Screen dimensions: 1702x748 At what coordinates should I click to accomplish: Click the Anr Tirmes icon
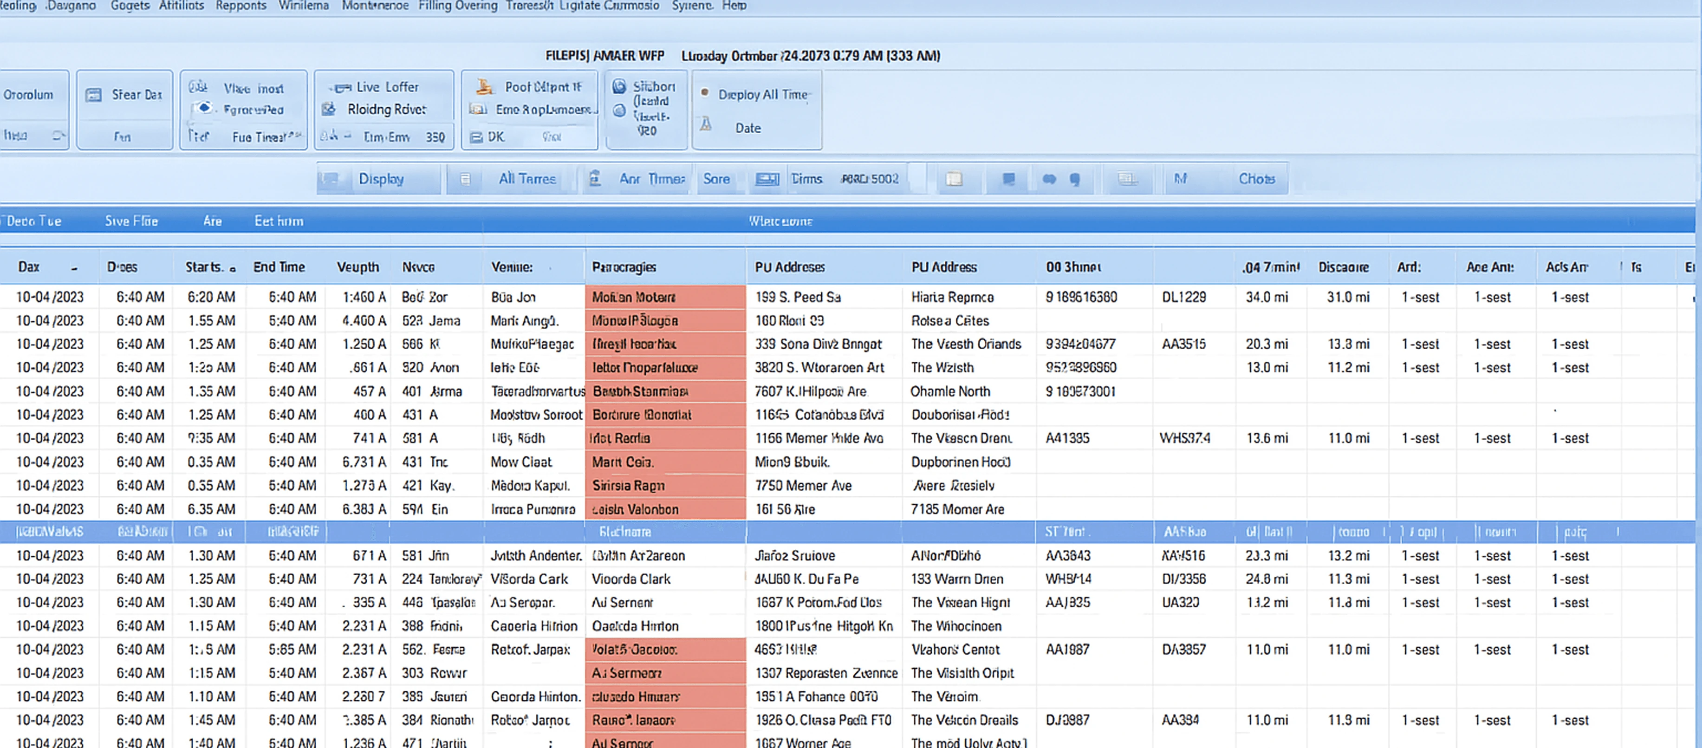(x=595, y=178)
